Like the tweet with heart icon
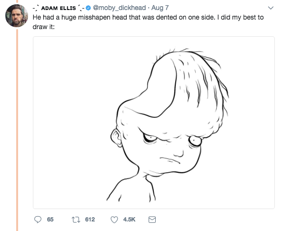Image resolution: width=281 pixels, height=231 pixels. point(114,220)
